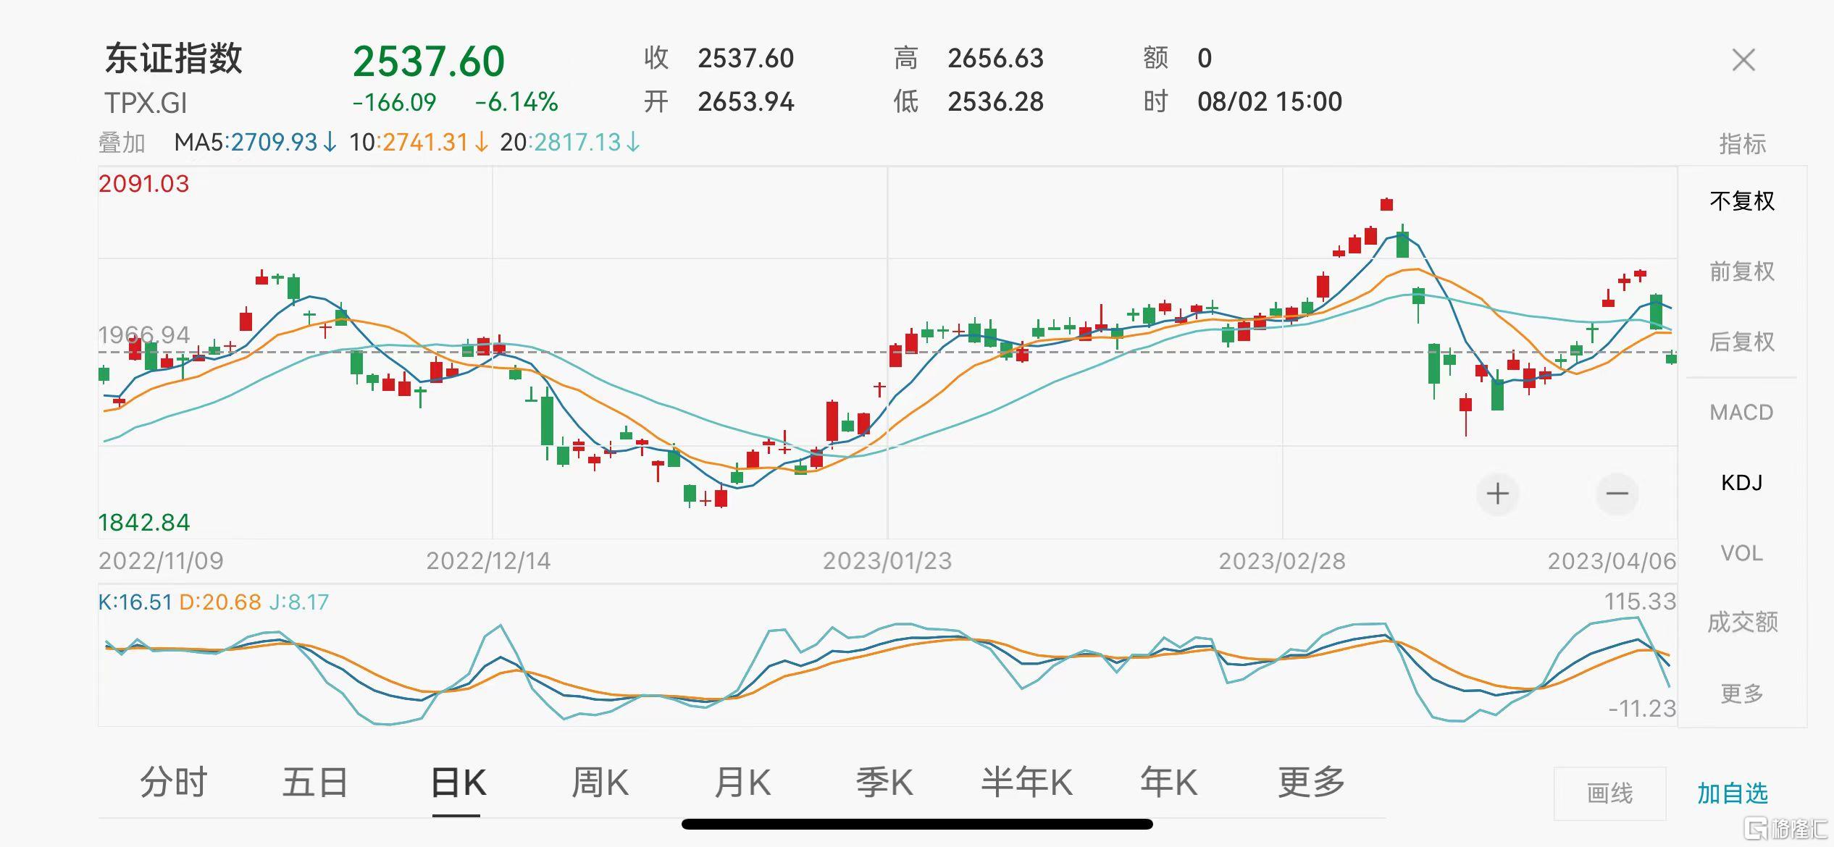
Task: Expand the 更多 period options at bottom
Action: (1311, 783)
